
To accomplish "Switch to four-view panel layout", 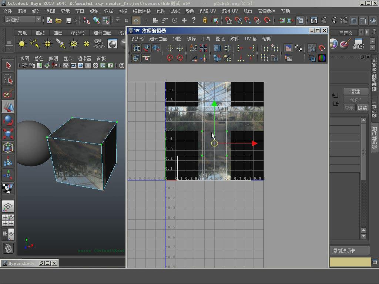I will pyautogui.click(x=8, y=220).
